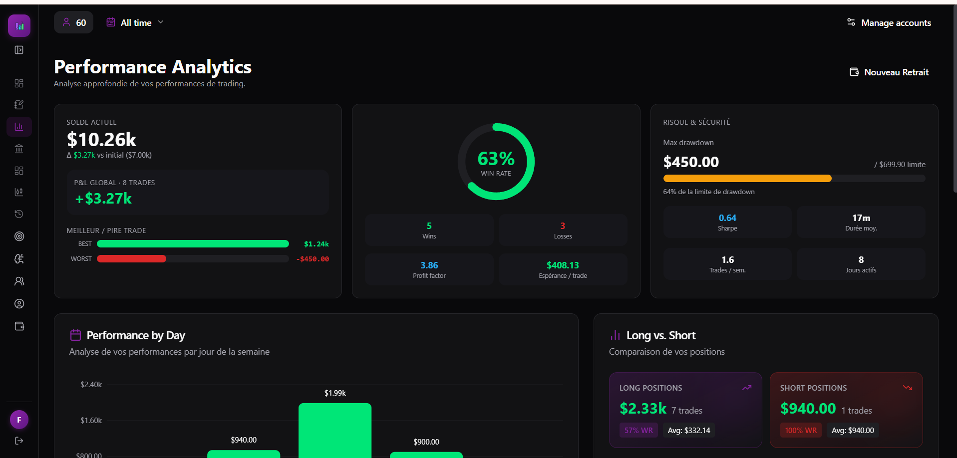Image resolution: width=957 pixels, height=458 pixels.
Task: Expand the sidebar with the panel toggle icon
Action: pos(19,50)
